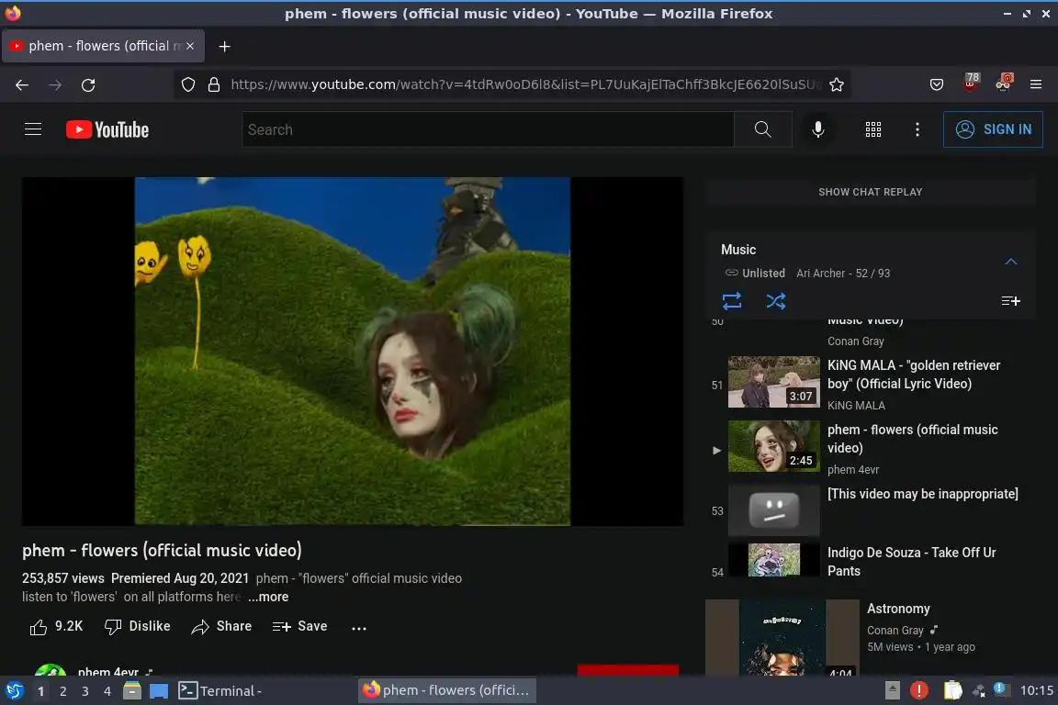Open Firefox application menu
Image resolution: width=1058 pixels, height=705 pixels.
tap(1036, 84)
